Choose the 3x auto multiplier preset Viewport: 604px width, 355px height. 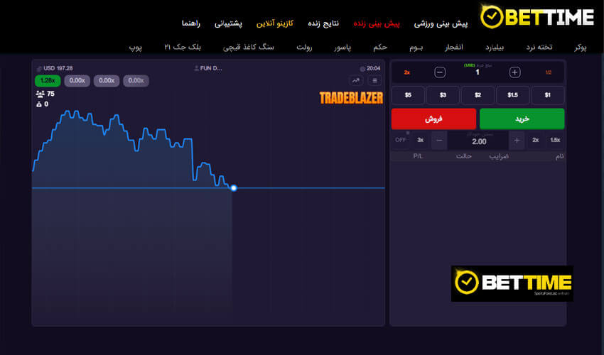pyautogui.click(x=420, y=140)
